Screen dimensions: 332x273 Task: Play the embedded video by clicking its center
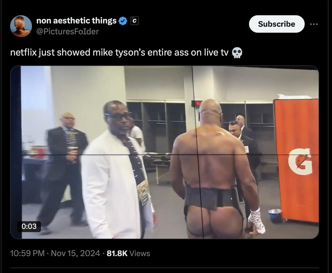[165, 152]
